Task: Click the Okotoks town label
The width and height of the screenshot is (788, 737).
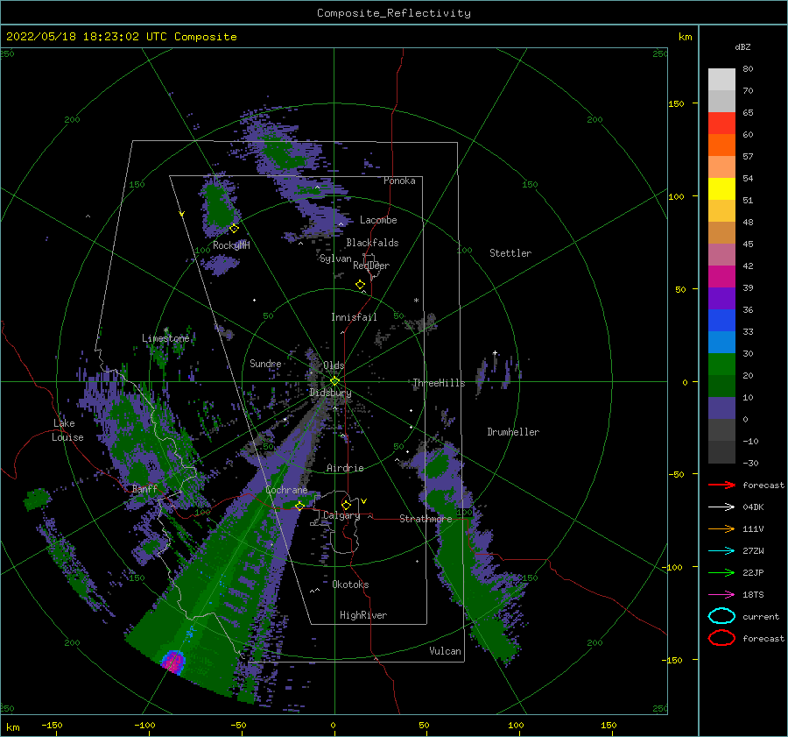Action: tap(350, 585)
